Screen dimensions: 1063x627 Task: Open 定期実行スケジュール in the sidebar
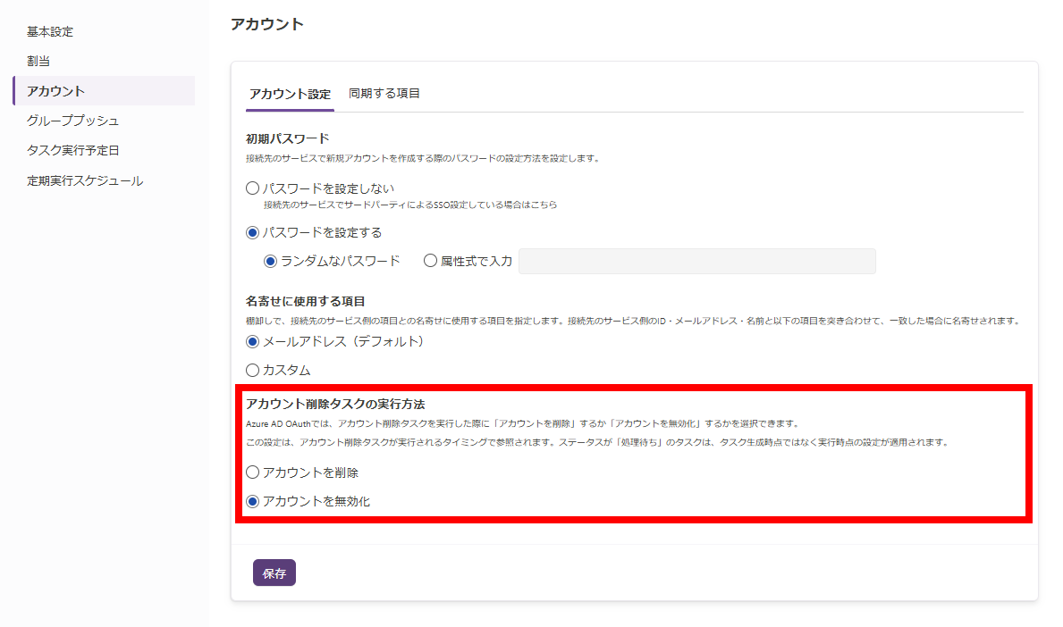point(84,180)
